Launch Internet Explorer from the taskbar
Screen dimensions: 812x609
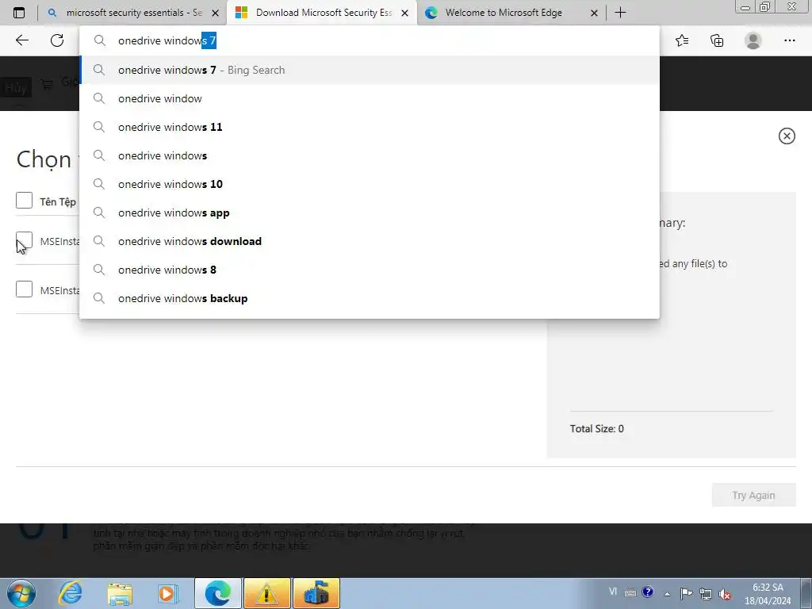point(71,593)
